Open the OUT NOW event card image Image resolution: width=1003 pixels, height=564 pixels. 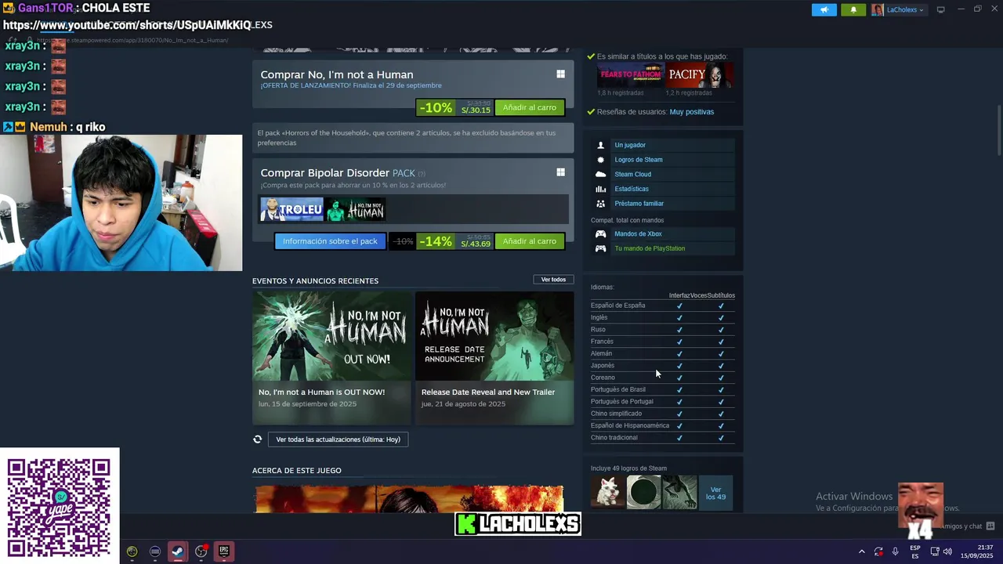(331, 336)
